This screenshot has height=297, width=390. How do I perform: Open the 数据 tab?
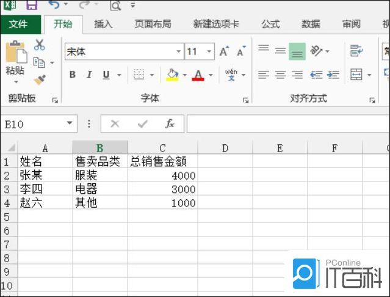(311, 24)
